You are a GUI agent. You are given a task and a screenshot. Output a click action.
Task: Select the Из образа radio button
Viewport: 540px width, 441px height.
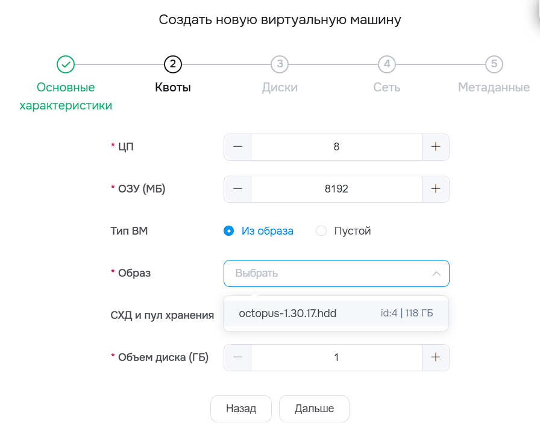(x=228, y=231)
